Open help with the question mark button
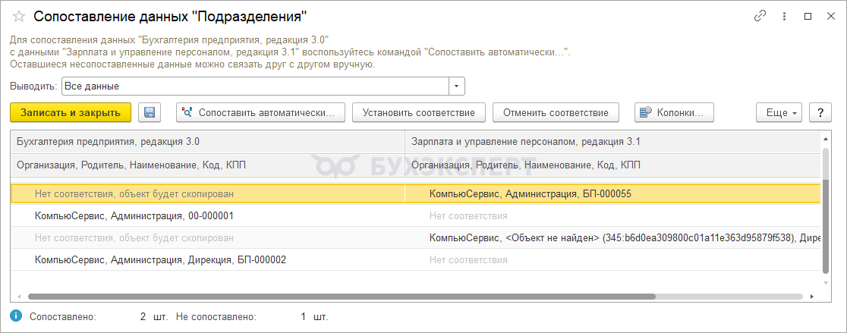The width and height of the screenshot is (847, 333). point(820,112)
